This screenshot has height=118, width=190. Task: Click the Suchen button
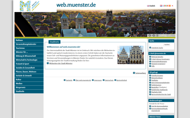click(167, 45)
